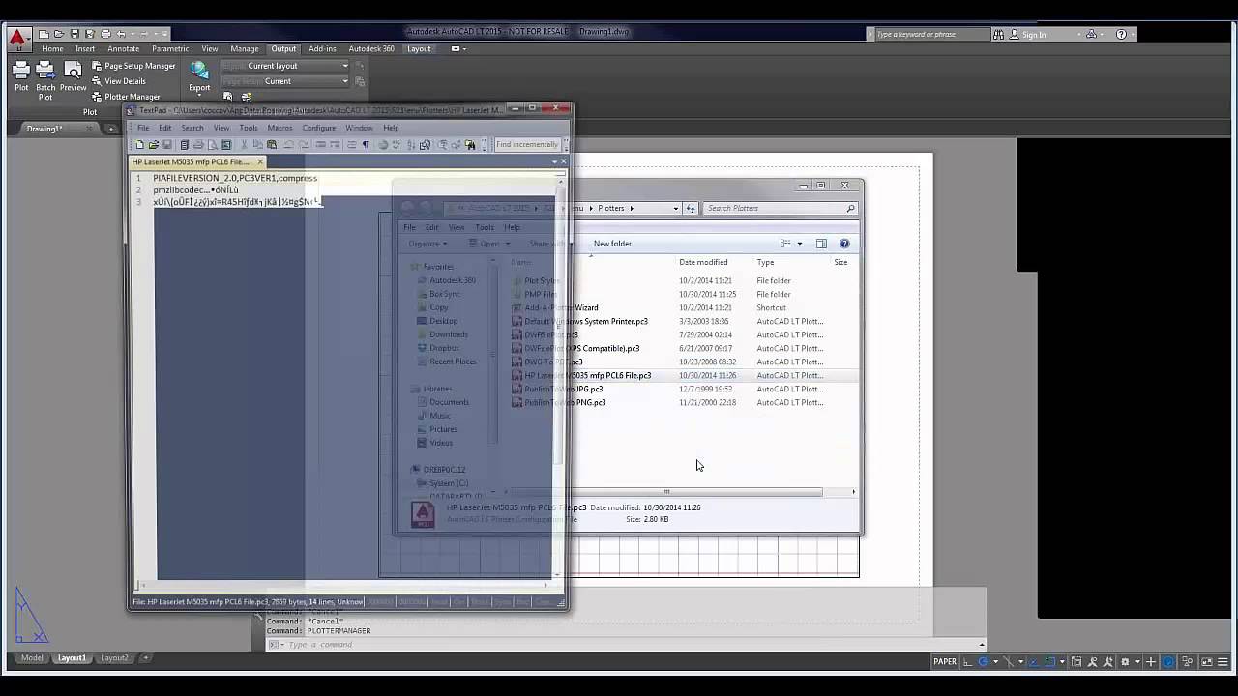Toggle Clean Screen in the status bar
This screenshot has width=1238, height=696.
(1208, 662)
